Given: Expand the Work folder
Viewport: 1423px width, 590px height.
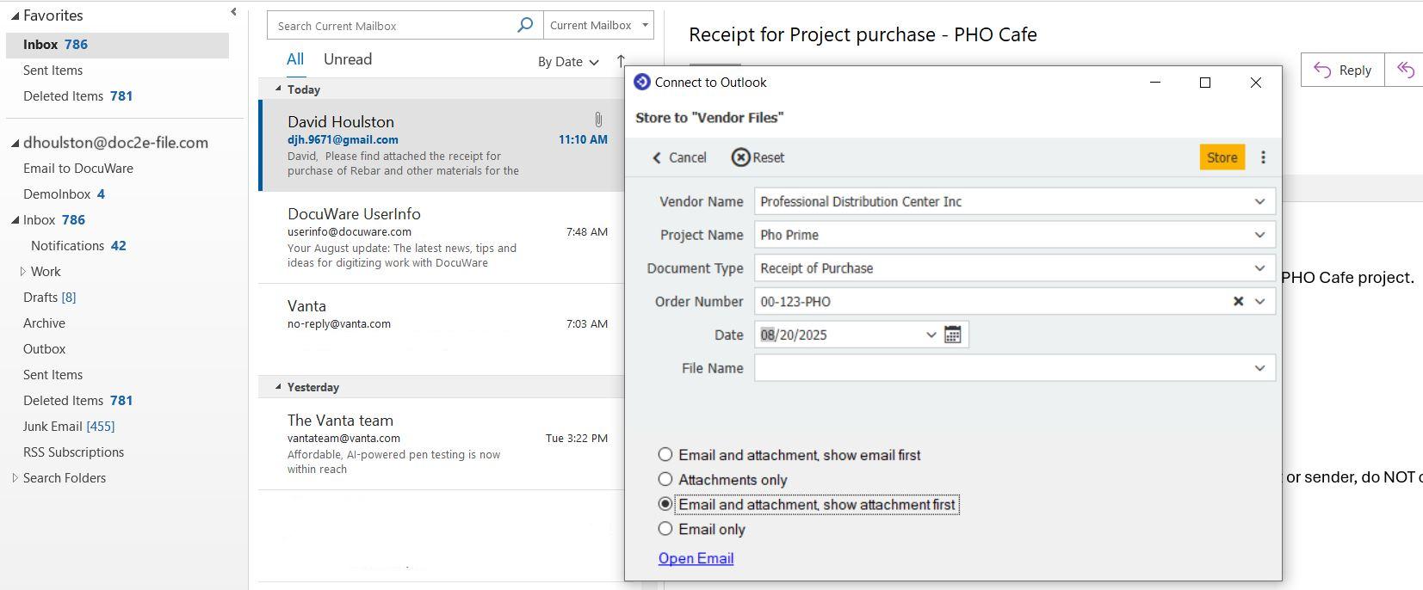Looking at the screenshot, I should pyautogui.click(x=22, y=272).
